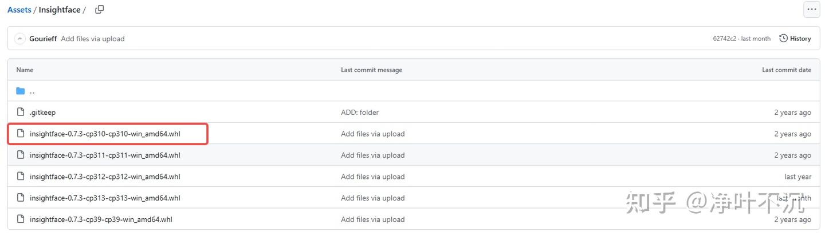The width and height of the screenshot is (825, 236).
Task: Click the cp39 wheel file icon
Action: 21,219
